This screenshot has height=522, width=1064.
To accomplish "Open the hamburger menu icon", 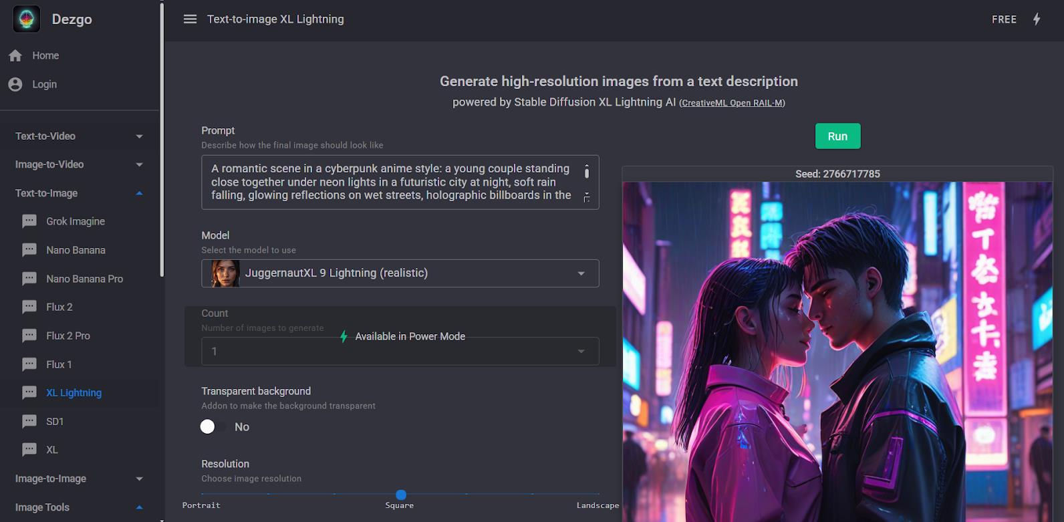I will (x=190, y=19).
